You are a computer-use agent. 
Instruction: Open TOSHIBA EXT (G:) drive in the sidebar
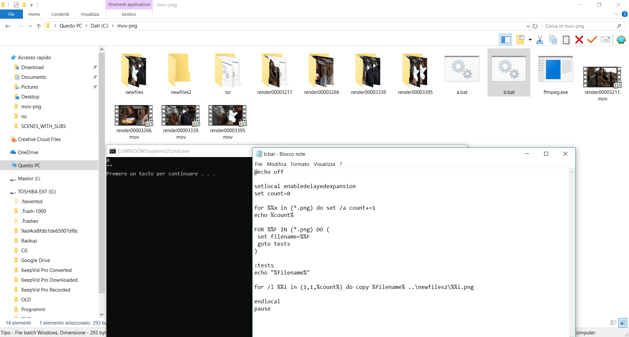coord(37,192)
